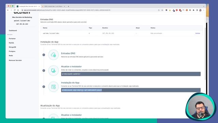The height and width of the screenshot is (123, 218).
Task: Open Postgres in the sidebar
Action: click(x=12, y=51)
